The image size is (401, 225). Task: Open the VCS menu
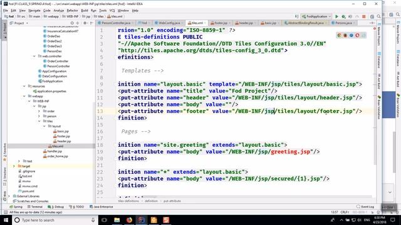pos(112,11)
